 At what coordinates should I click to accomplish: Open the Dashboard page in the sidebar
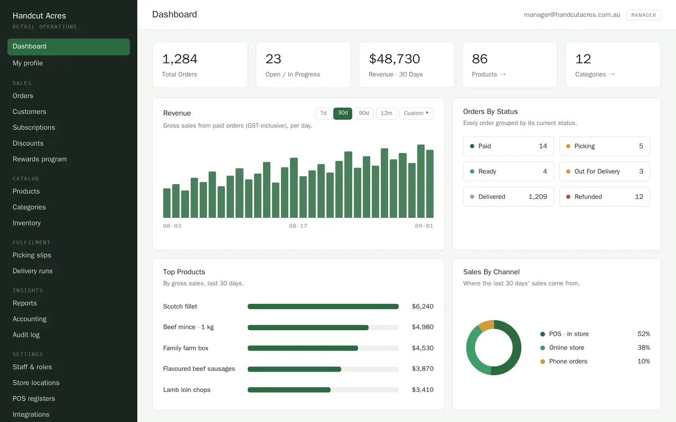coord(69,46)
